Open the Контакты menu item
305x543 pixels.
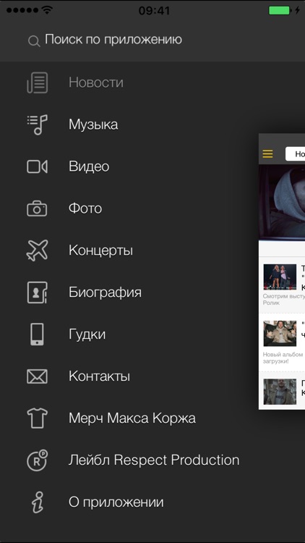tap(99, 376)
